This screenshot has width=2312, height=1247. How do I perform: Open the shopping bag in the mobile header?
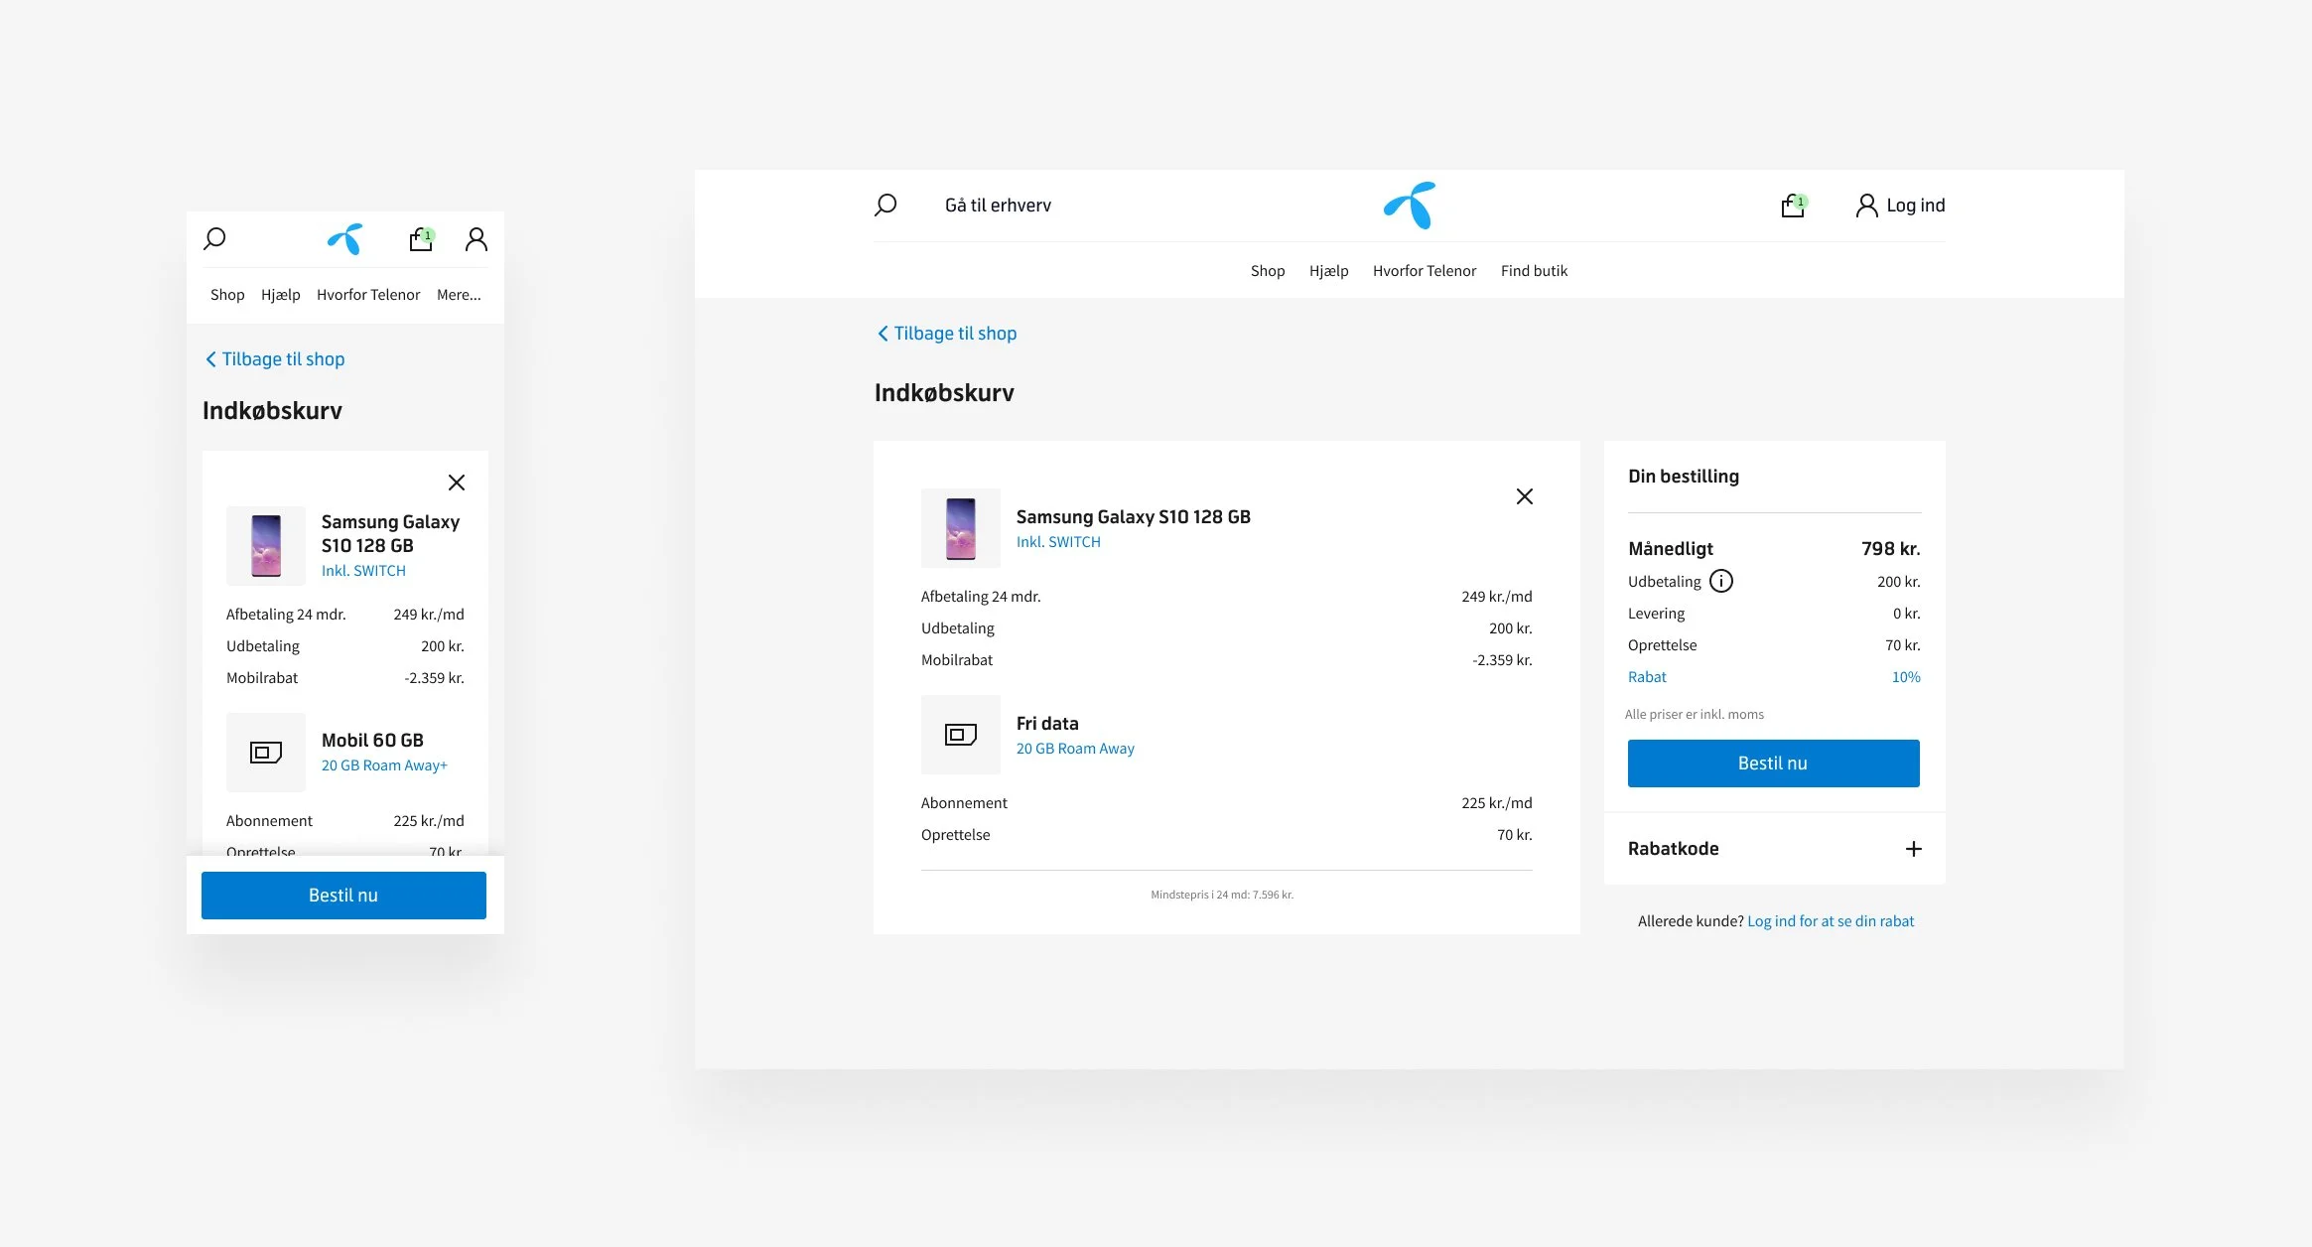pos(422,239)
